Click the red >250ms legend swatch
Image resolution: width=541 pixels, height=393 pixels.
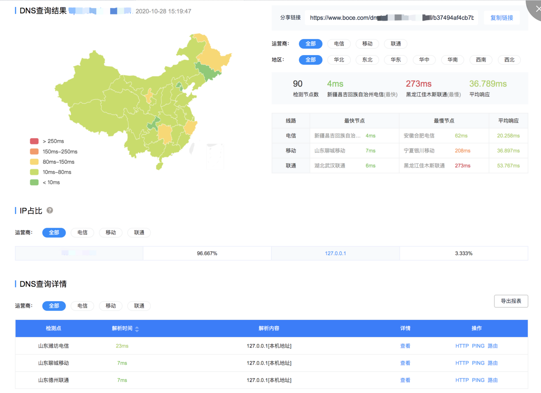34,141
